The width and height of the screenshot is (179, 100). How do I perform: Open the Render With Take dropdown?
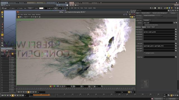click(x=147, y=20)
